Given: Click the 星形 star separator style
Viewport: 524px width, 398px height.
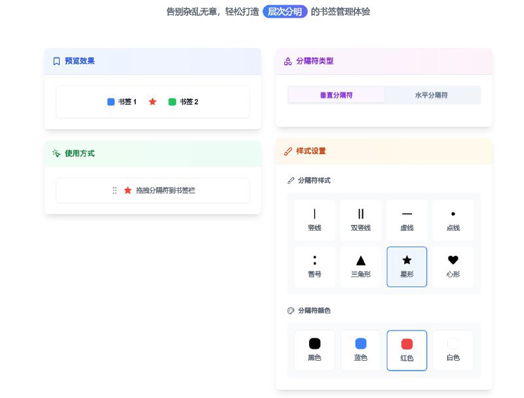Looking at the screenshot, I should coord(407,266).
